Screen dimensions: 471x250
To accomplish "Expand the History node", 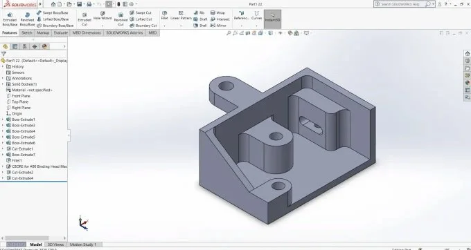I will 3,66.
